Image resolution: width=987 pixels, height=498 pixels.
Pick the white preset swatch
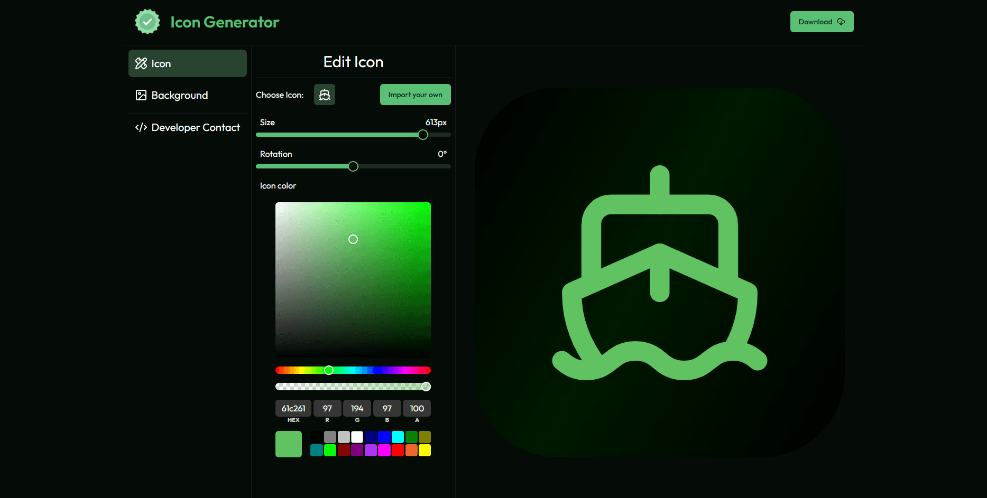tap(357, 437)
